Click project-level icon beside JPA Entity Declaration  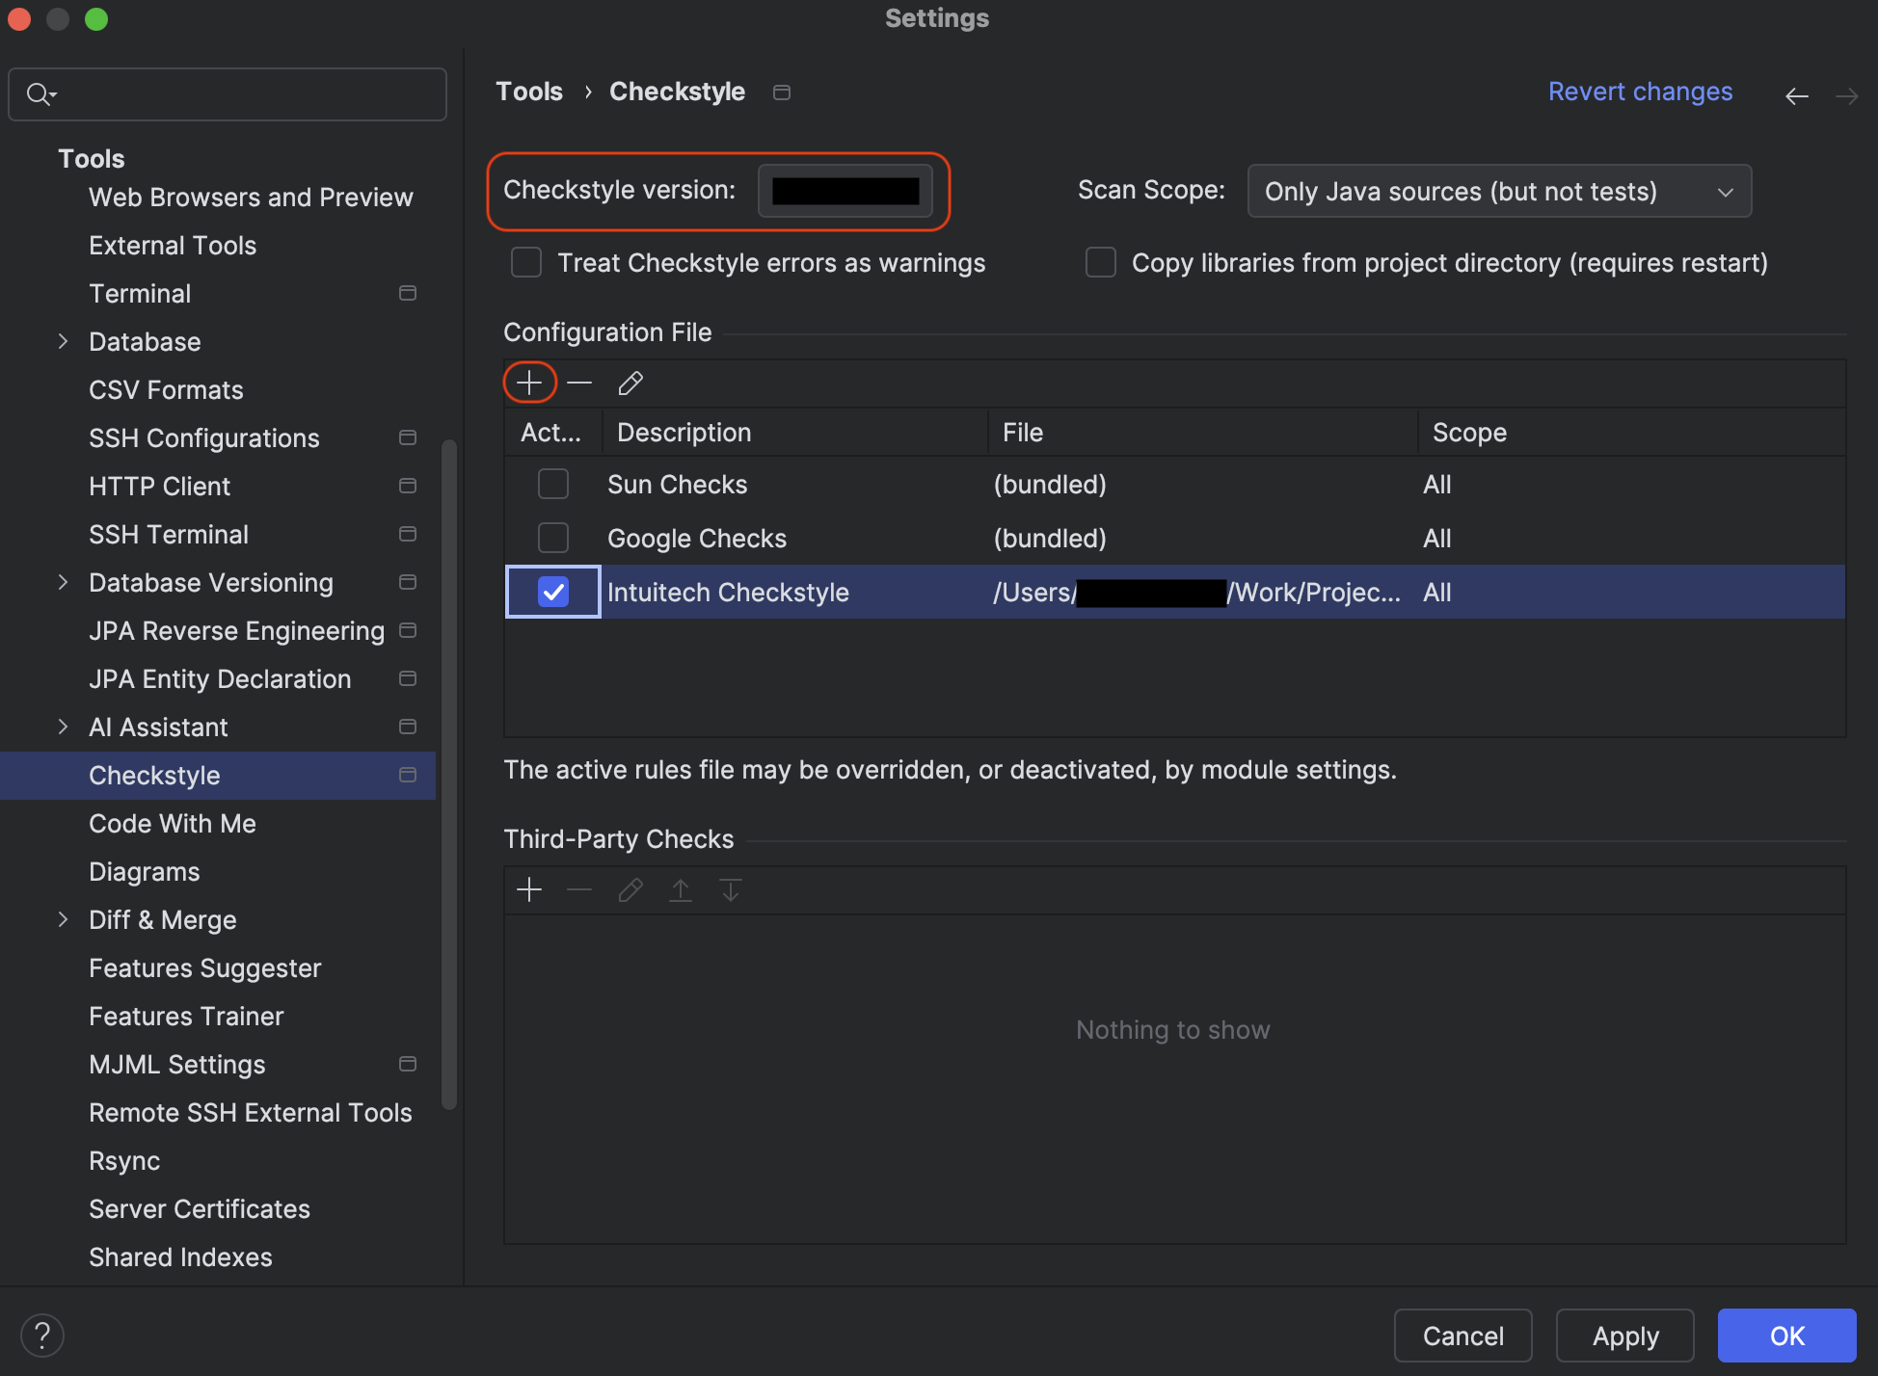pos(408,678)
